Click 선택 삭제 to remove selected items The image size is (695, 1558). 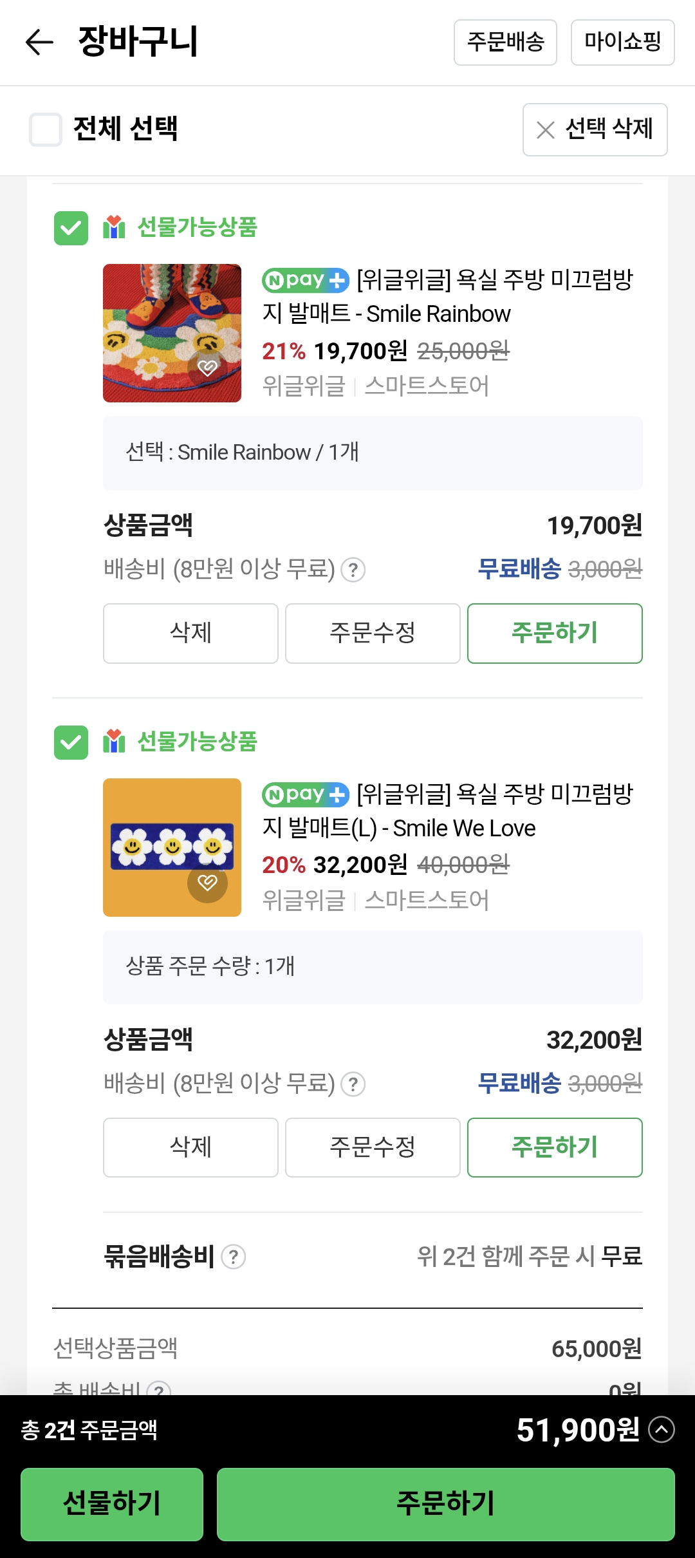[595, 129]
